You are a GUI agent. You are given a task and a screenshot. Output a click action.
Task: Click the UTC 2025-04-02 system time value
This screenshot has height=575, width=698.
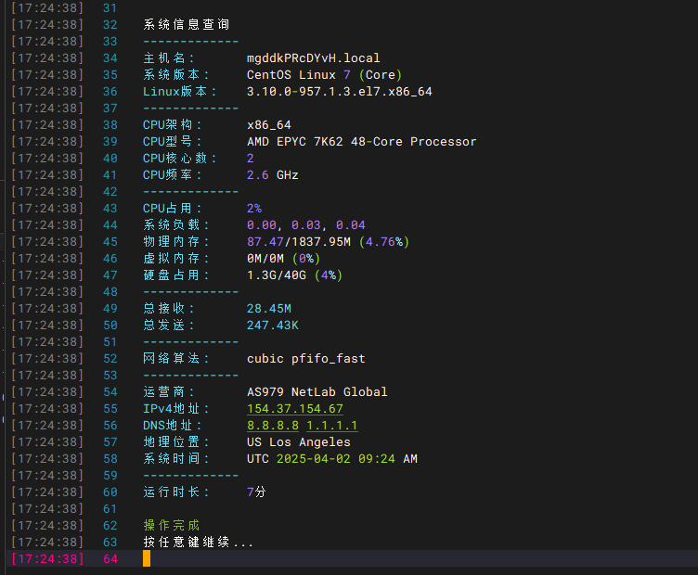pyautogui.click(x=331, y=459)
